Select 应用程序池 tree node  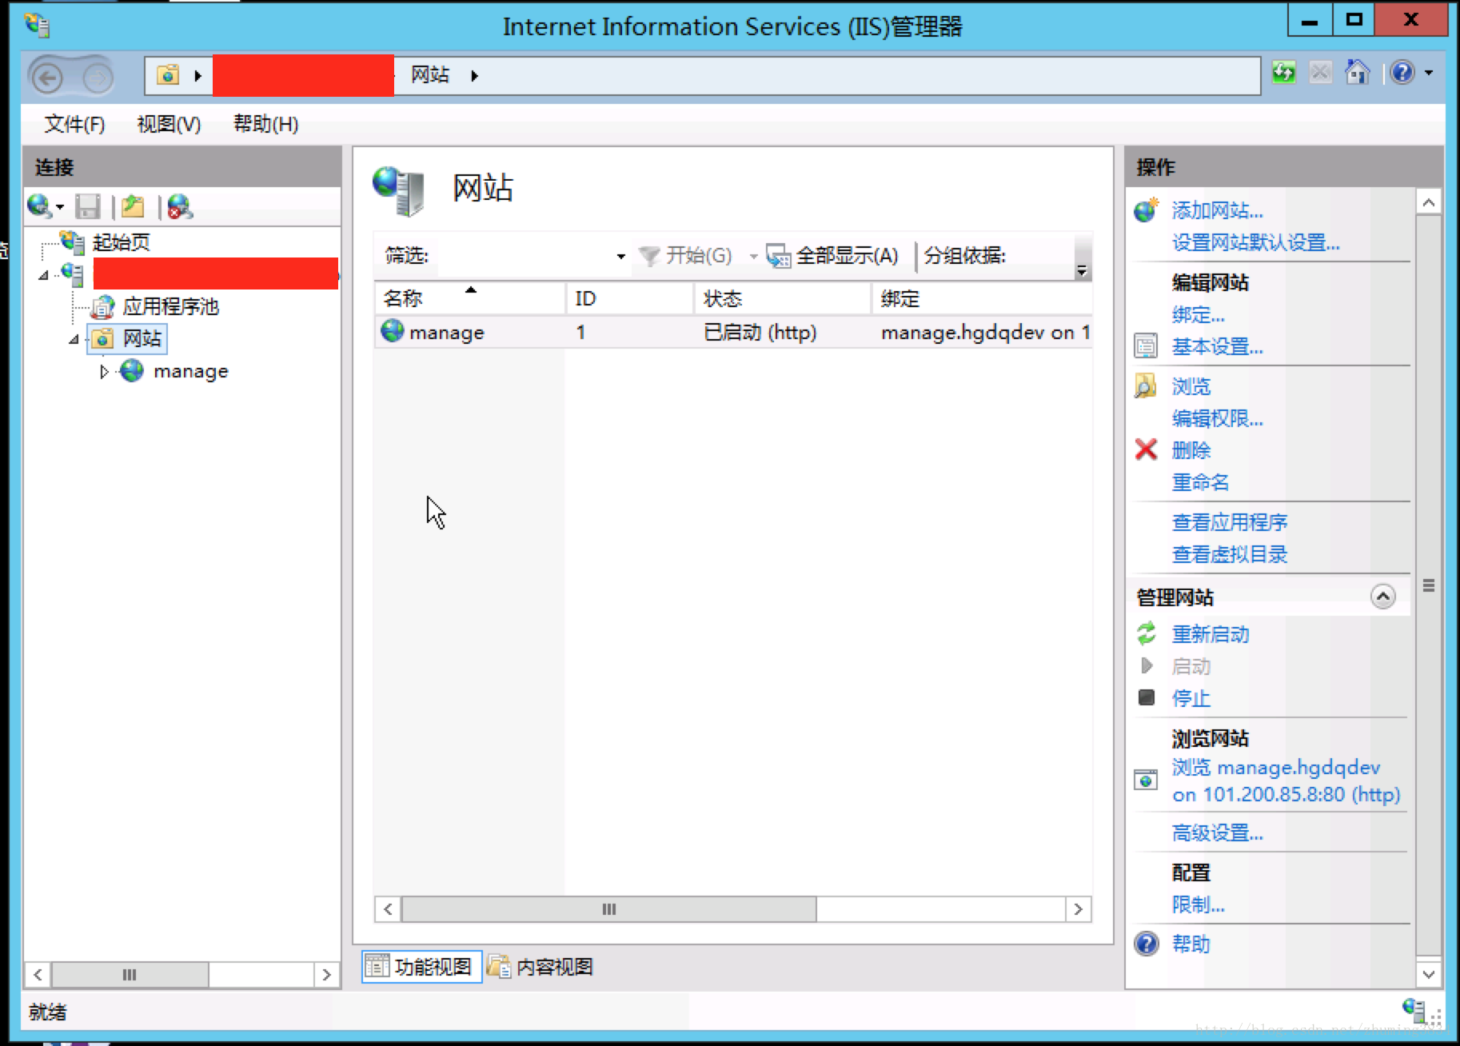coord(170,306)
